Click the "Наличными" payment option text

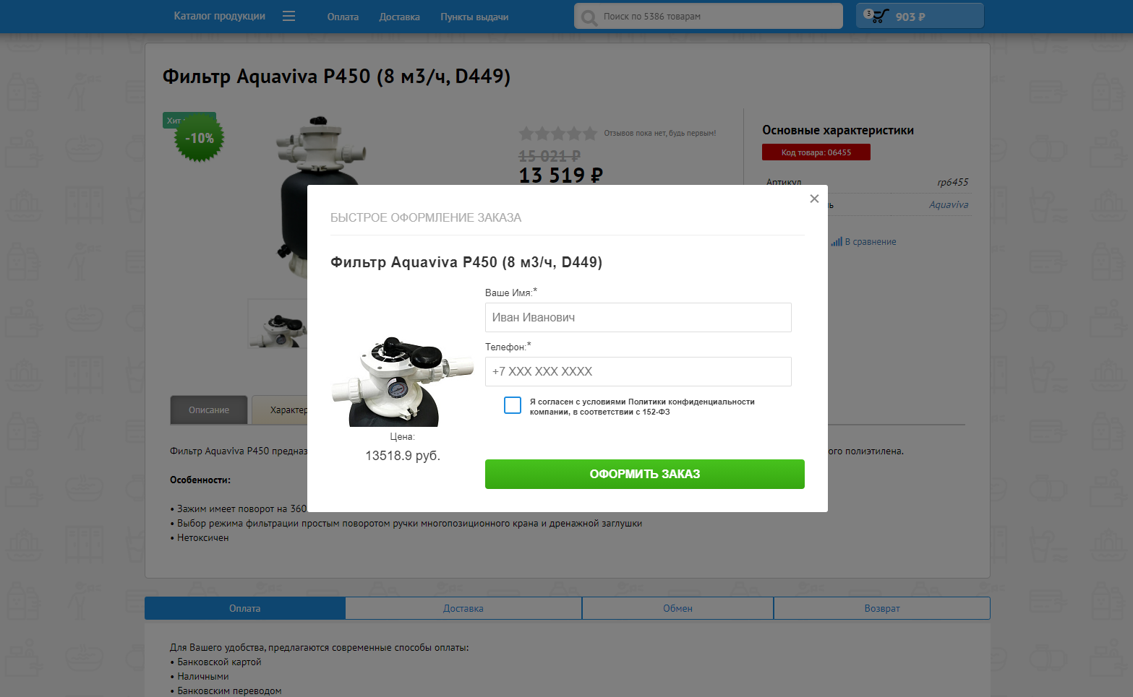coord(203,677)
